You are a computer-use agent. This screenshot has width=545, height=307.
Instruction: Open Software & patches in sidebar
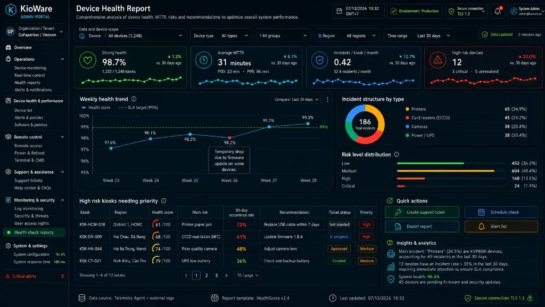pyautogui.click(x=30, y=125)
